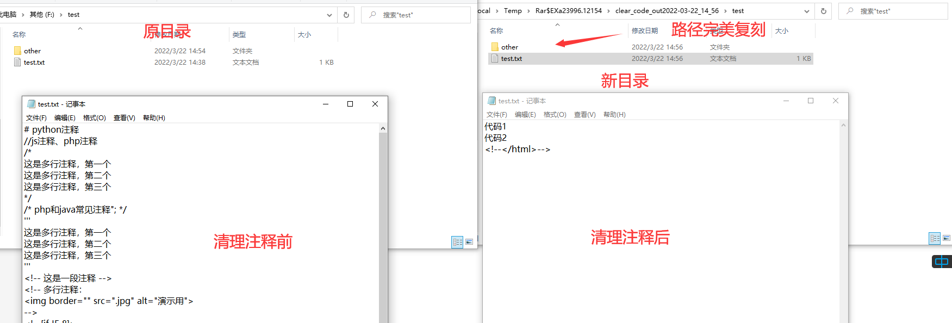Focus the 搜索"test" box in right Explorer
Screen dimensions: 952x323
pos(893,11)
